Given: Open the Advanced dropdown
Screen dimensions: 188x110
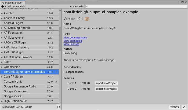Looking at the screenshot, I should tap(77, 6).
